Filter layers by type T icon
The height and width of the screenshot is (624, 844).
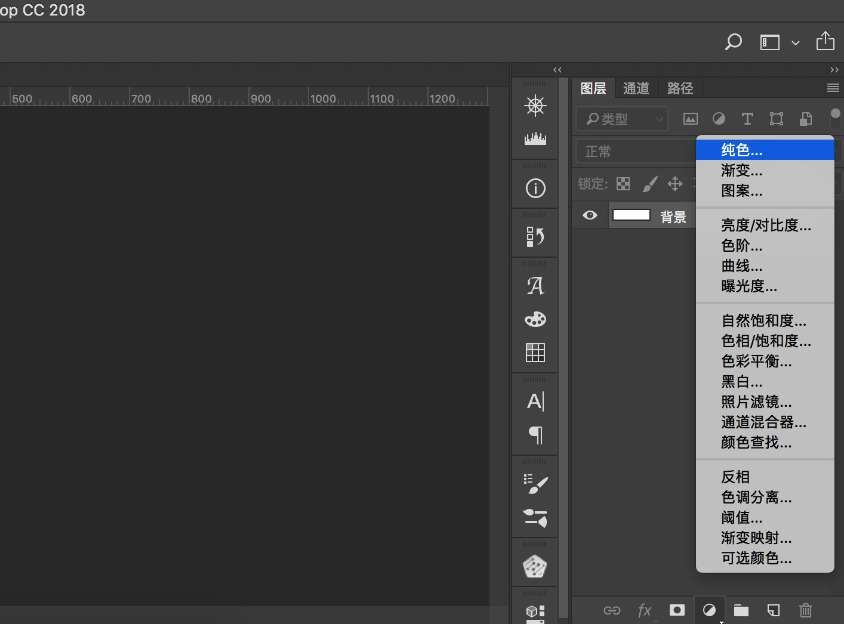tap(747, 119)
